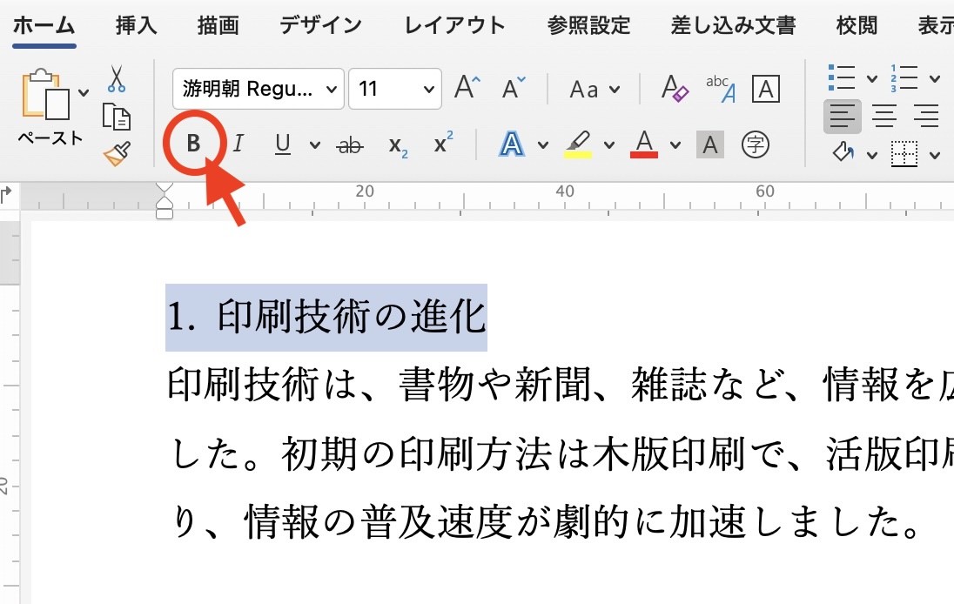Screen dimensions: 954x604
Task: Switch to the 差し込み文書 tab
Action: tap(733, 25)
